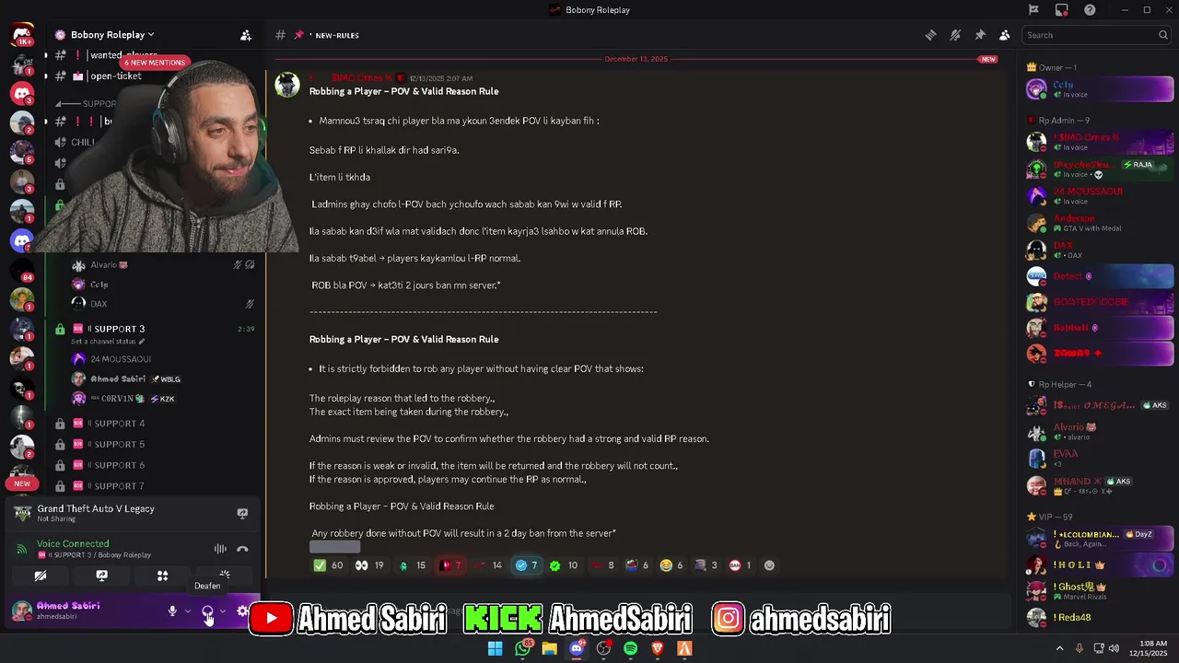1179x663 pixels.
Task: Add the green checkmark reaction showing 60
Action: click(x=328, y=565)
